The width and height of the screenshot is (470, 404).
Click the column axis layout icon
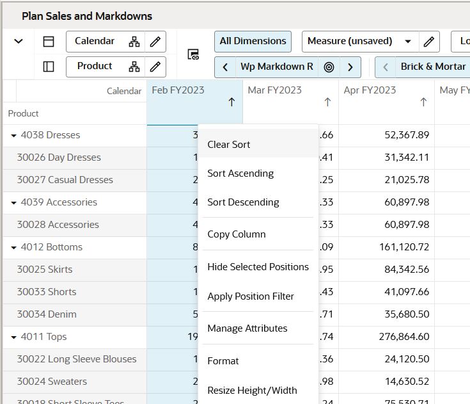[x=49, y=42]
